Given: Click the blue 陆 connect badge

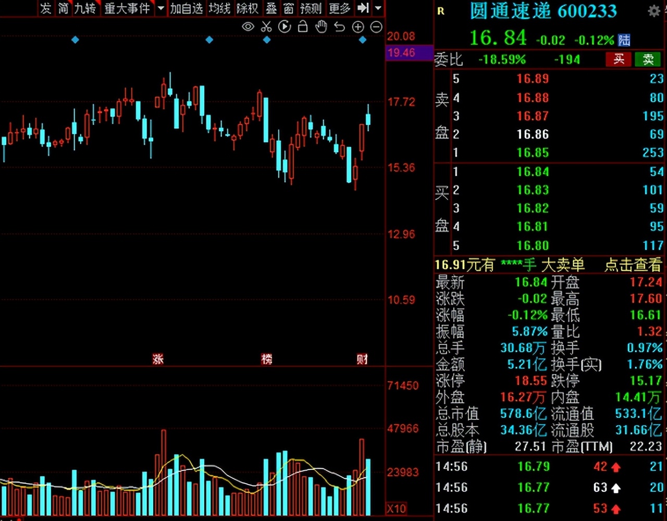Looking at the screenshot, I should coord(624,40).
